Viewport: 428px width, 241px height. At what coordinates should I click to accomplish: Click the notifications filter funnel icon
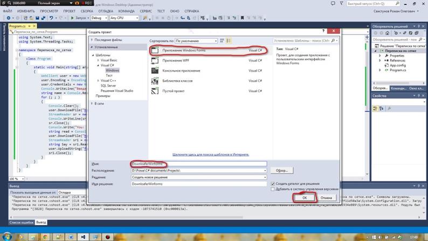pos(341,4)
